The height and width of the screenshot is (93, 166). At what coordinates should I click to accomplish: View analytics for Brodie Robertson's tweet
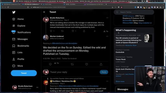[x=95, y=31]
